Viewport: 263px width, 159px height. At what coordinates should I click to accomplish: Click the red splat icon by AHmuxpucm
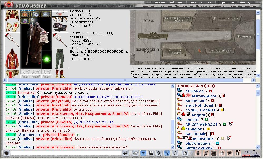[x=188, y=95]
